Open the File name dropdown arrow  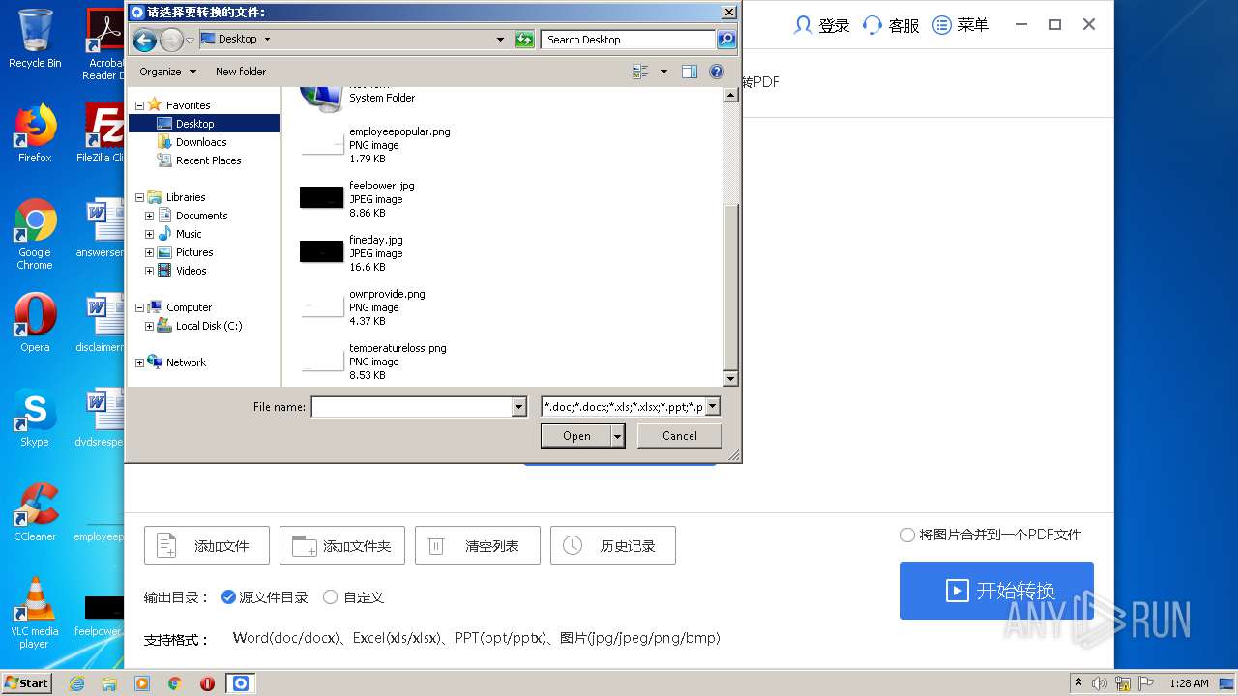click(519, 407)
